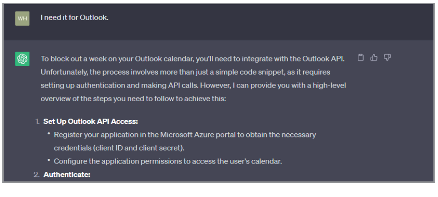This screenshot has width=438, height=197.
Task: Click the "Authenticate:" step heading
Action: tap(67, 175)
